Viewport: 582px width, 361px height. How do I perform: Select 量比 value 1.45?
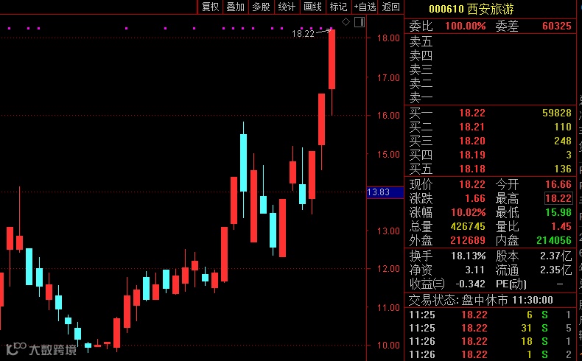561,226
